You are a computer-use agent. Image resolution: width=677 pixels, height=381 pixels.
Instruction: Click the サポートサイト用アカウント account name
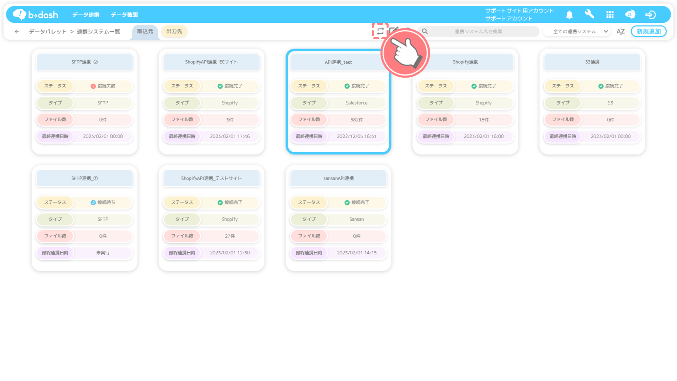point(520,11)
